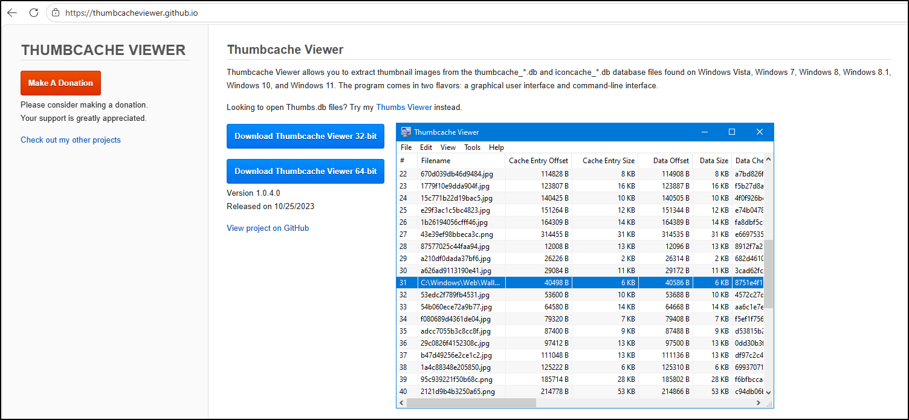This screenshot has width=909, height=420.
Task: Open the View menu
Action: click(x=448, y=147)
